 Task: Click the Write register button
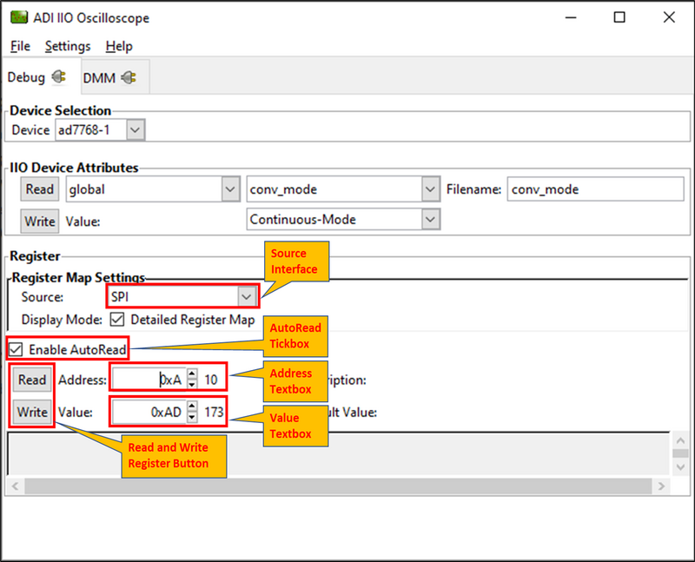click(x=31, y=412)
